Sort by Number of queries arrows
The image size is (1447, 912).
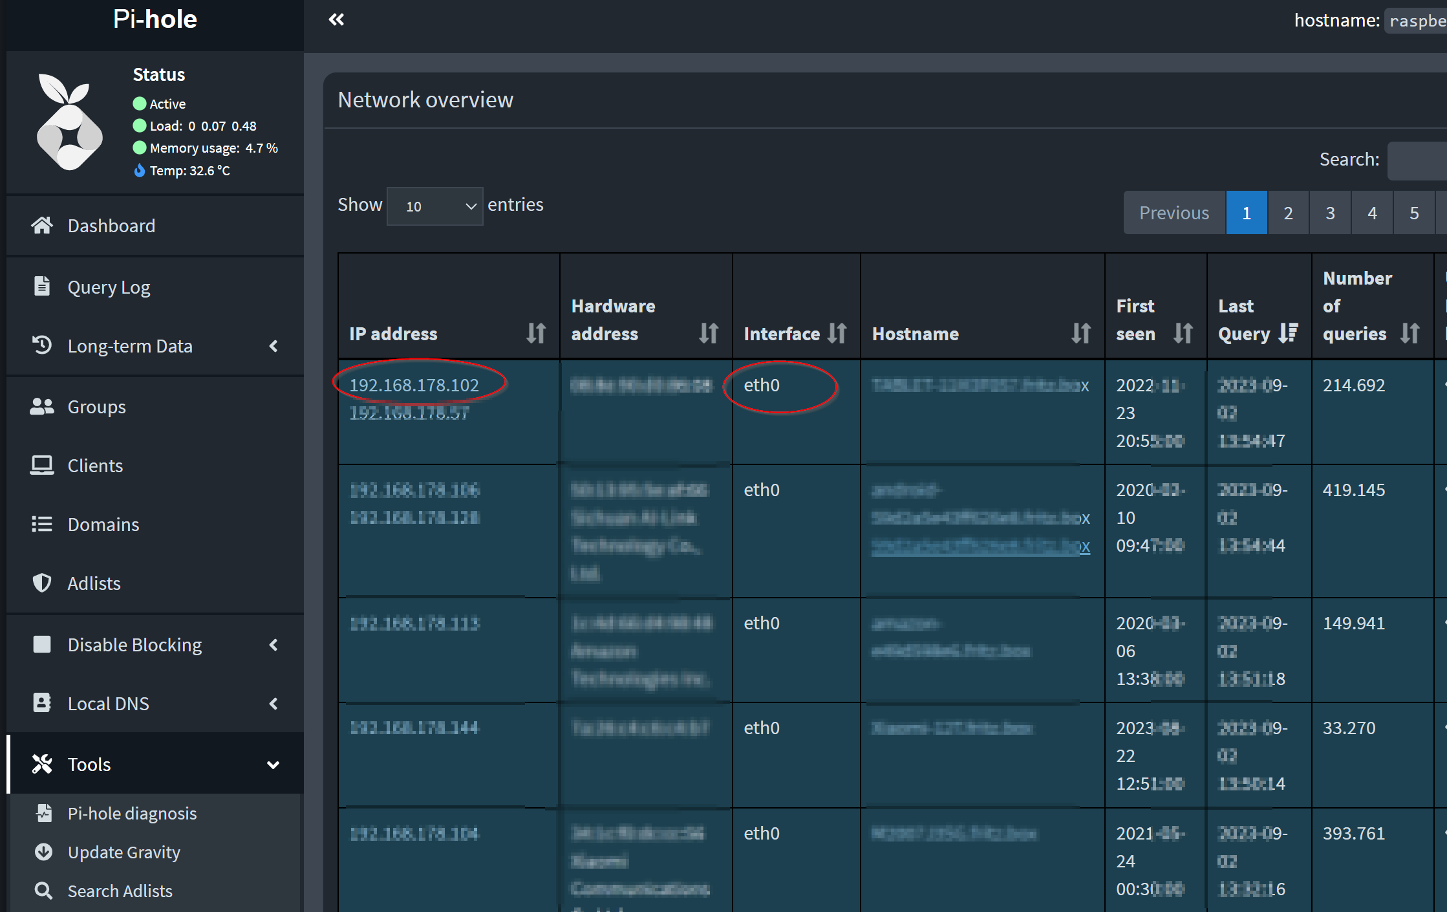tap(1410, 333)
